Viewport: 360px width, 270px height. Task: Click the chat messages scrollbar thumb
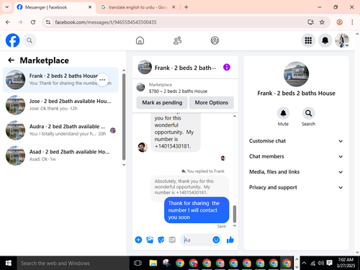(235, 214)
